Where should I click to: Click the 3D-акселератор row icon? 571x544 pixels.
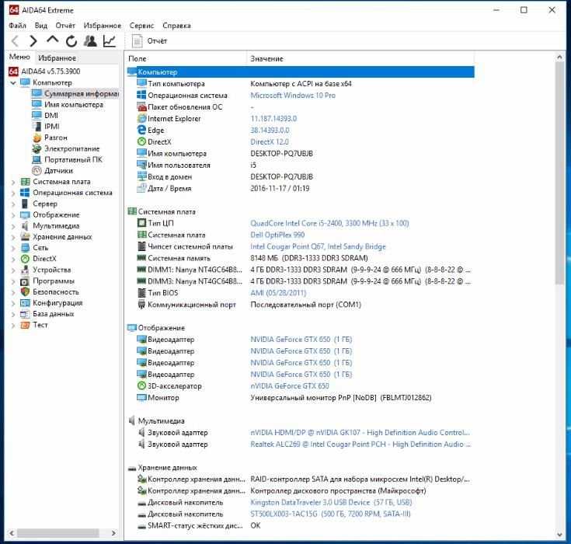pyautogui.click(x=141, y=385)
